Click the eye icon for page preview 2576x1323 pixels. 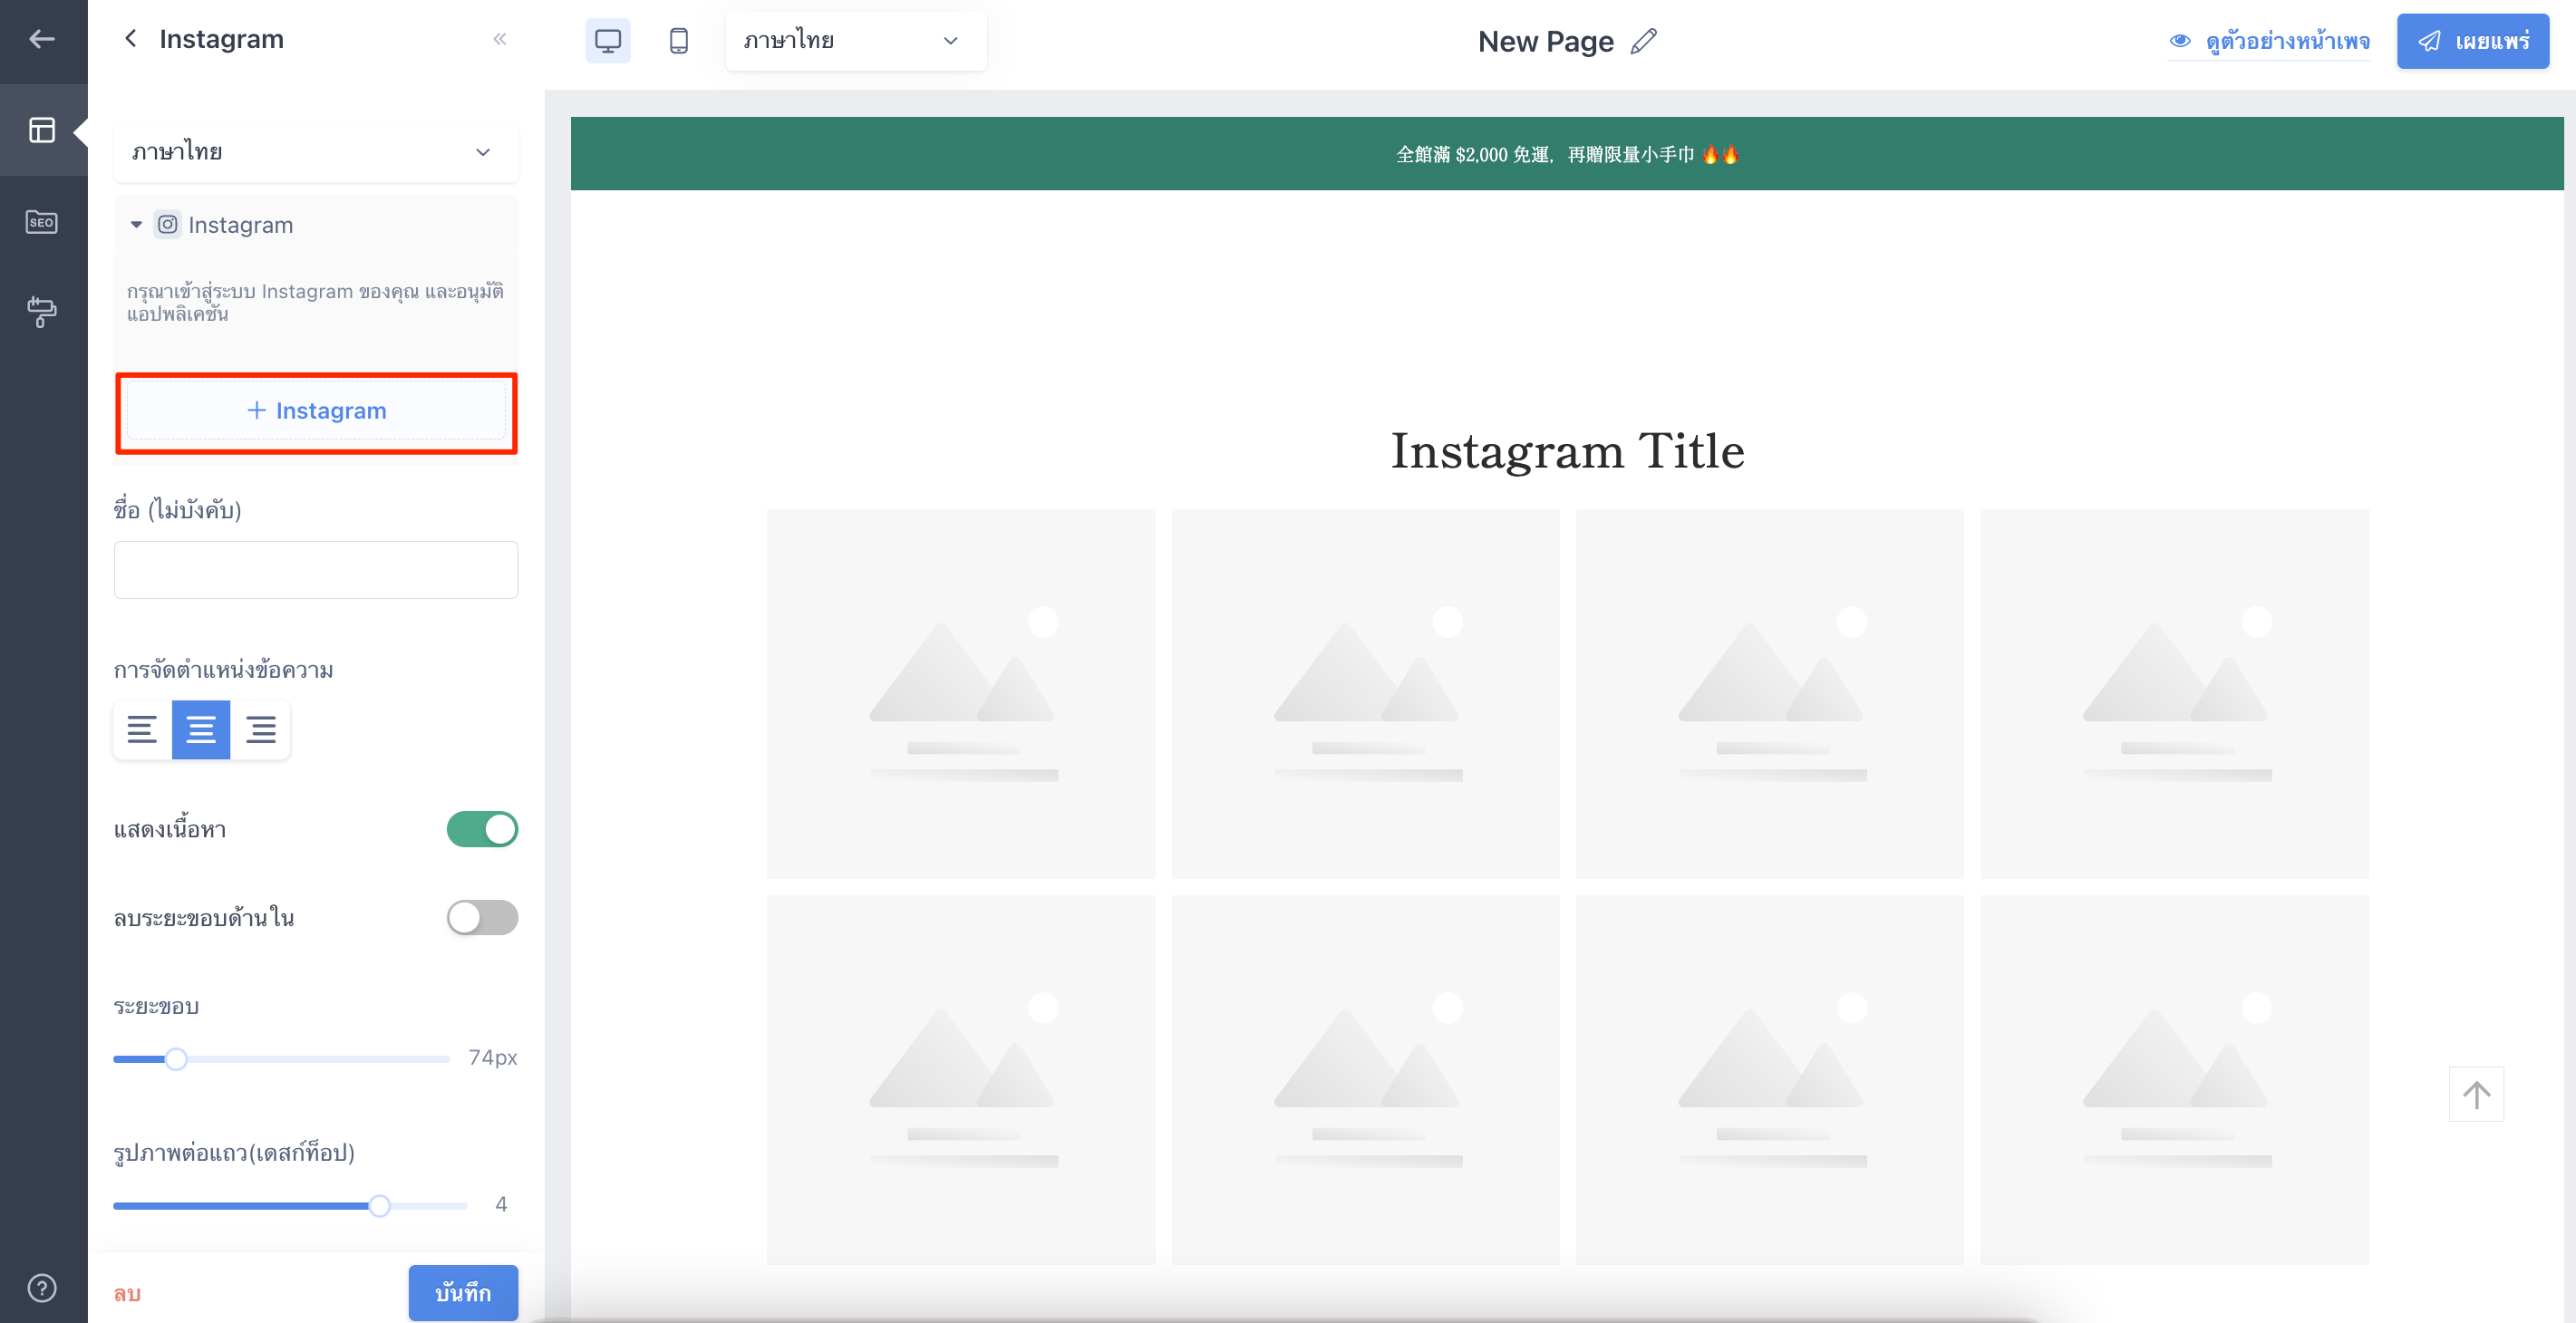coord(2180,41)
